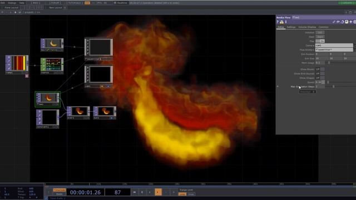
Task: Expand Max Simulation Steps parameter with plus
Action: pyautogui.click(x=278, y=87)
